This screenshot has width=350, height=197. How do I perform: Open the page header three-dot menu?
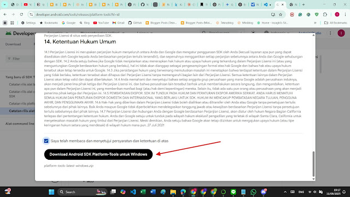330,33
